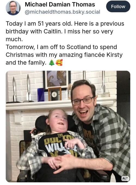Open Michael Damian Thomas's profile avatar

pyautogui.click(x=13, y=8)
